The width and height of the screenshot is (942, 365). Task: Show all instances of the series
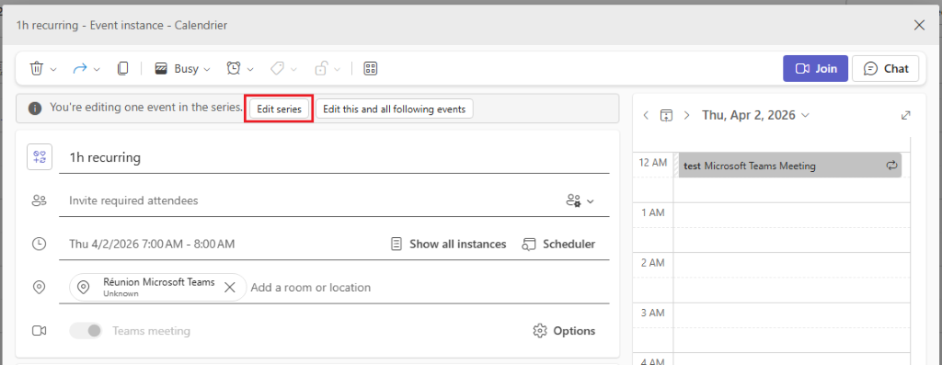click(448, 245)
